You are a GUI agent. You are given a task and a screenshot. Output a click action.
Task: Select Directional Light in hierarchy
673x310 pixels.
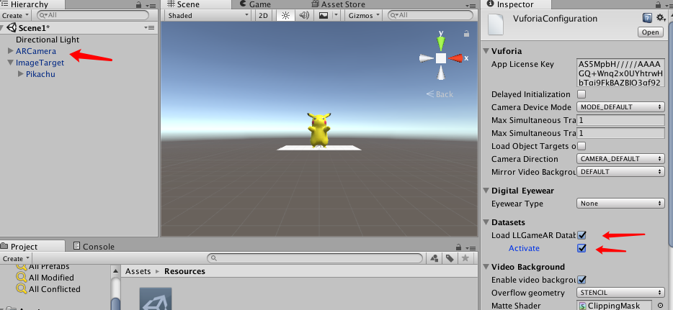(x=48, y=40)
